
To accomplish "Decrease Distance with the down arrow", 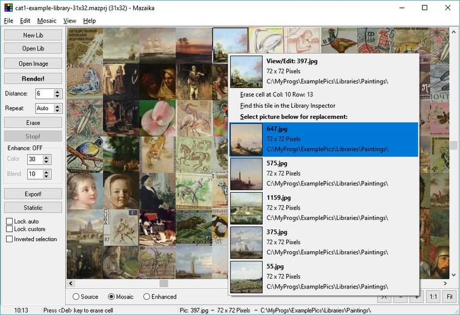I will (x=57, y=96).
